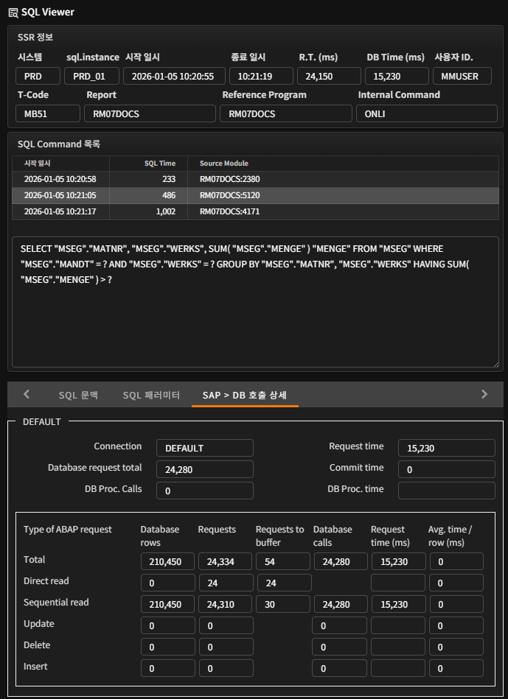Show more tabs with right chevron
This screenshot has height=699, width=508.
(484, 394)
